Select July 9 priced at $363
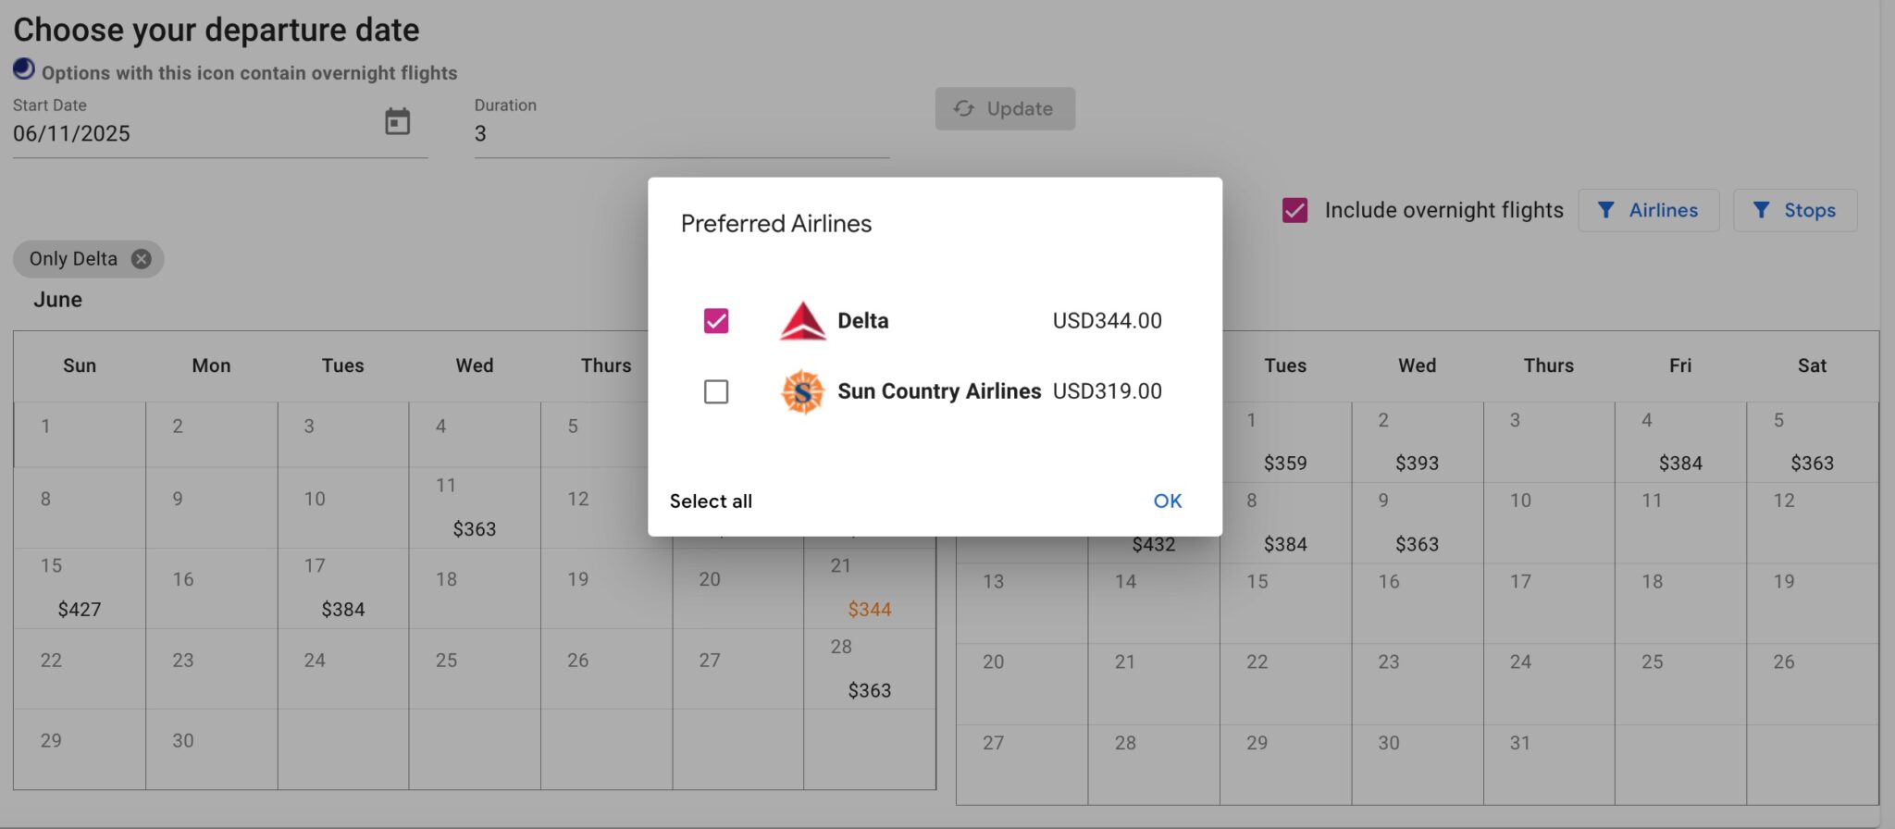The image size is (1895, 829). (x=1416, y=525)
